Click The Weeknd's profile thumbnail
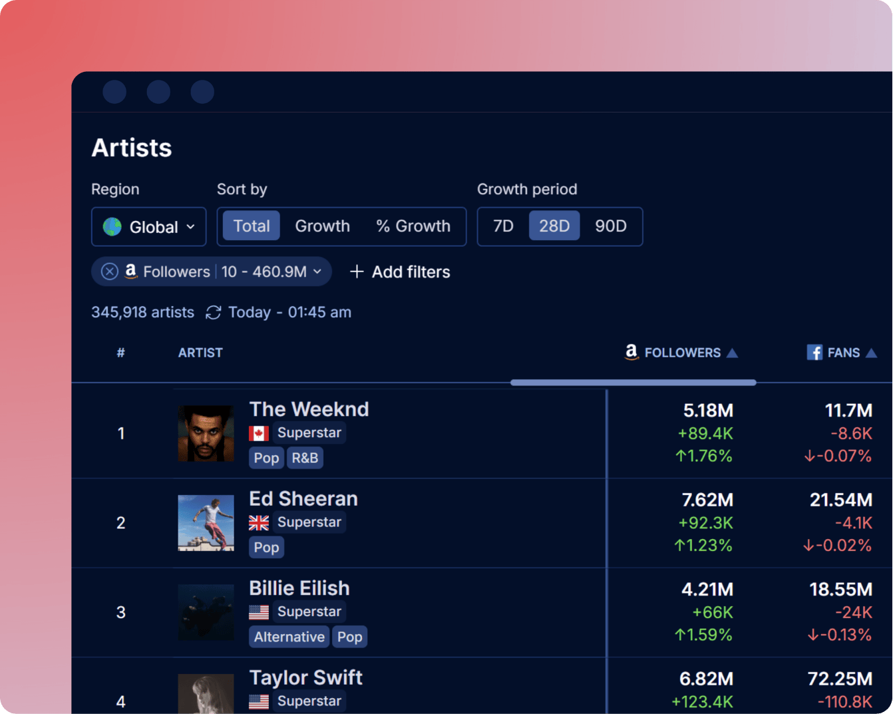The width and height of the screenshot is (893, 714). pos(206,433)
